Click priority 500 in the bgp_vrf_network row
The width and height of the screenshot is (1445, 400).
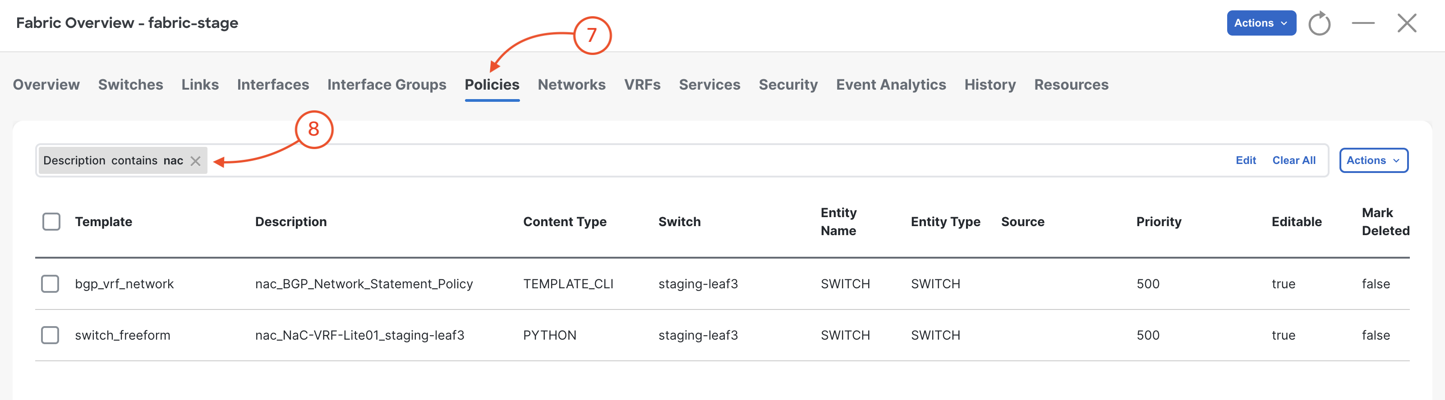pos(1148,284)
